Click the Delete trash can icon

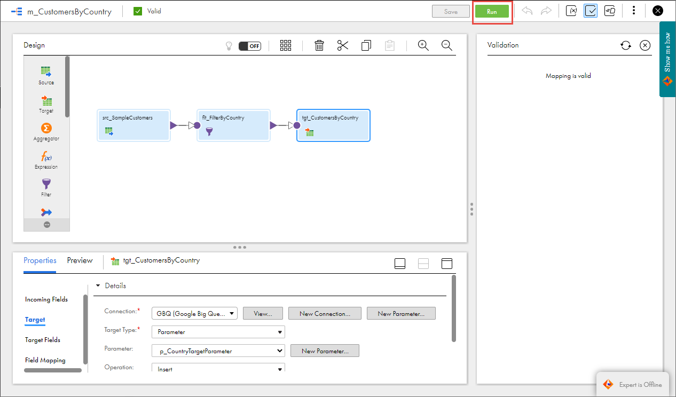pyautogui.click(x=319, y=45)
